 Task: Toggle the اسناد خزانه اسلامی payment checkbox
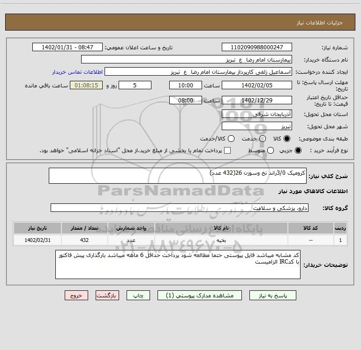pyautogui.click(x=227, y=150)
